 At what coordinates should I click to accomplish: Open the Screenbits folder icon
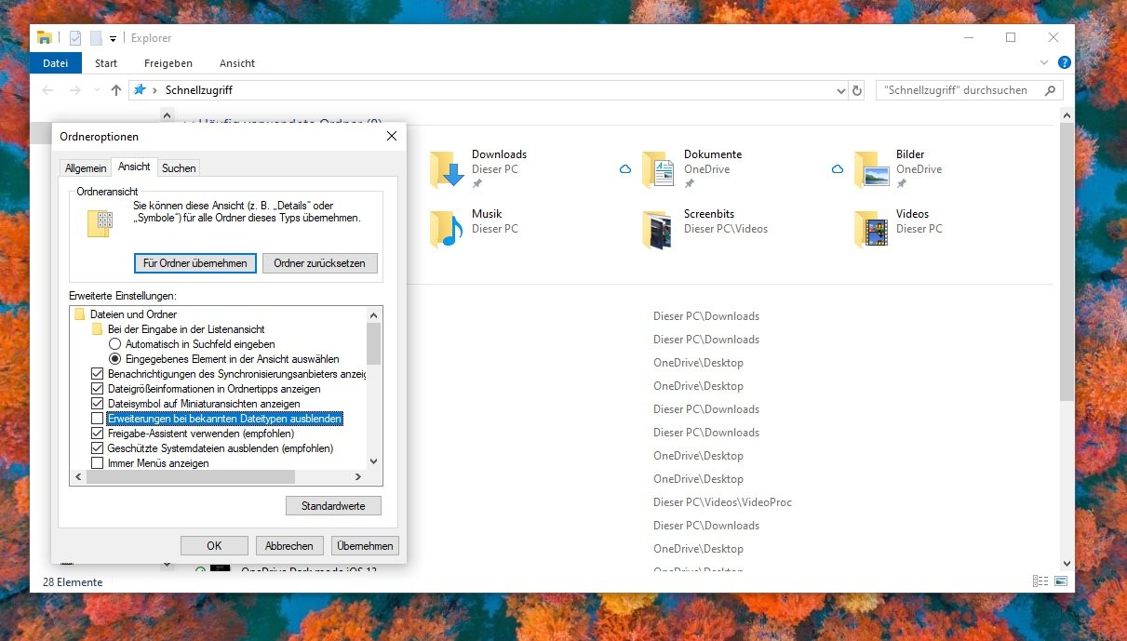[x=659, y=228]
